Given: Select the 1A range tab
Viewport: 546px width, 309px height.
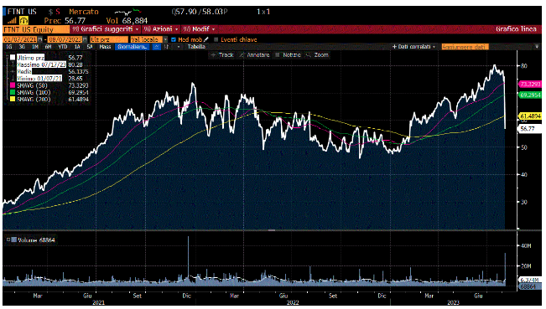Looking at the screenshot, I should (x=77, y=47).
